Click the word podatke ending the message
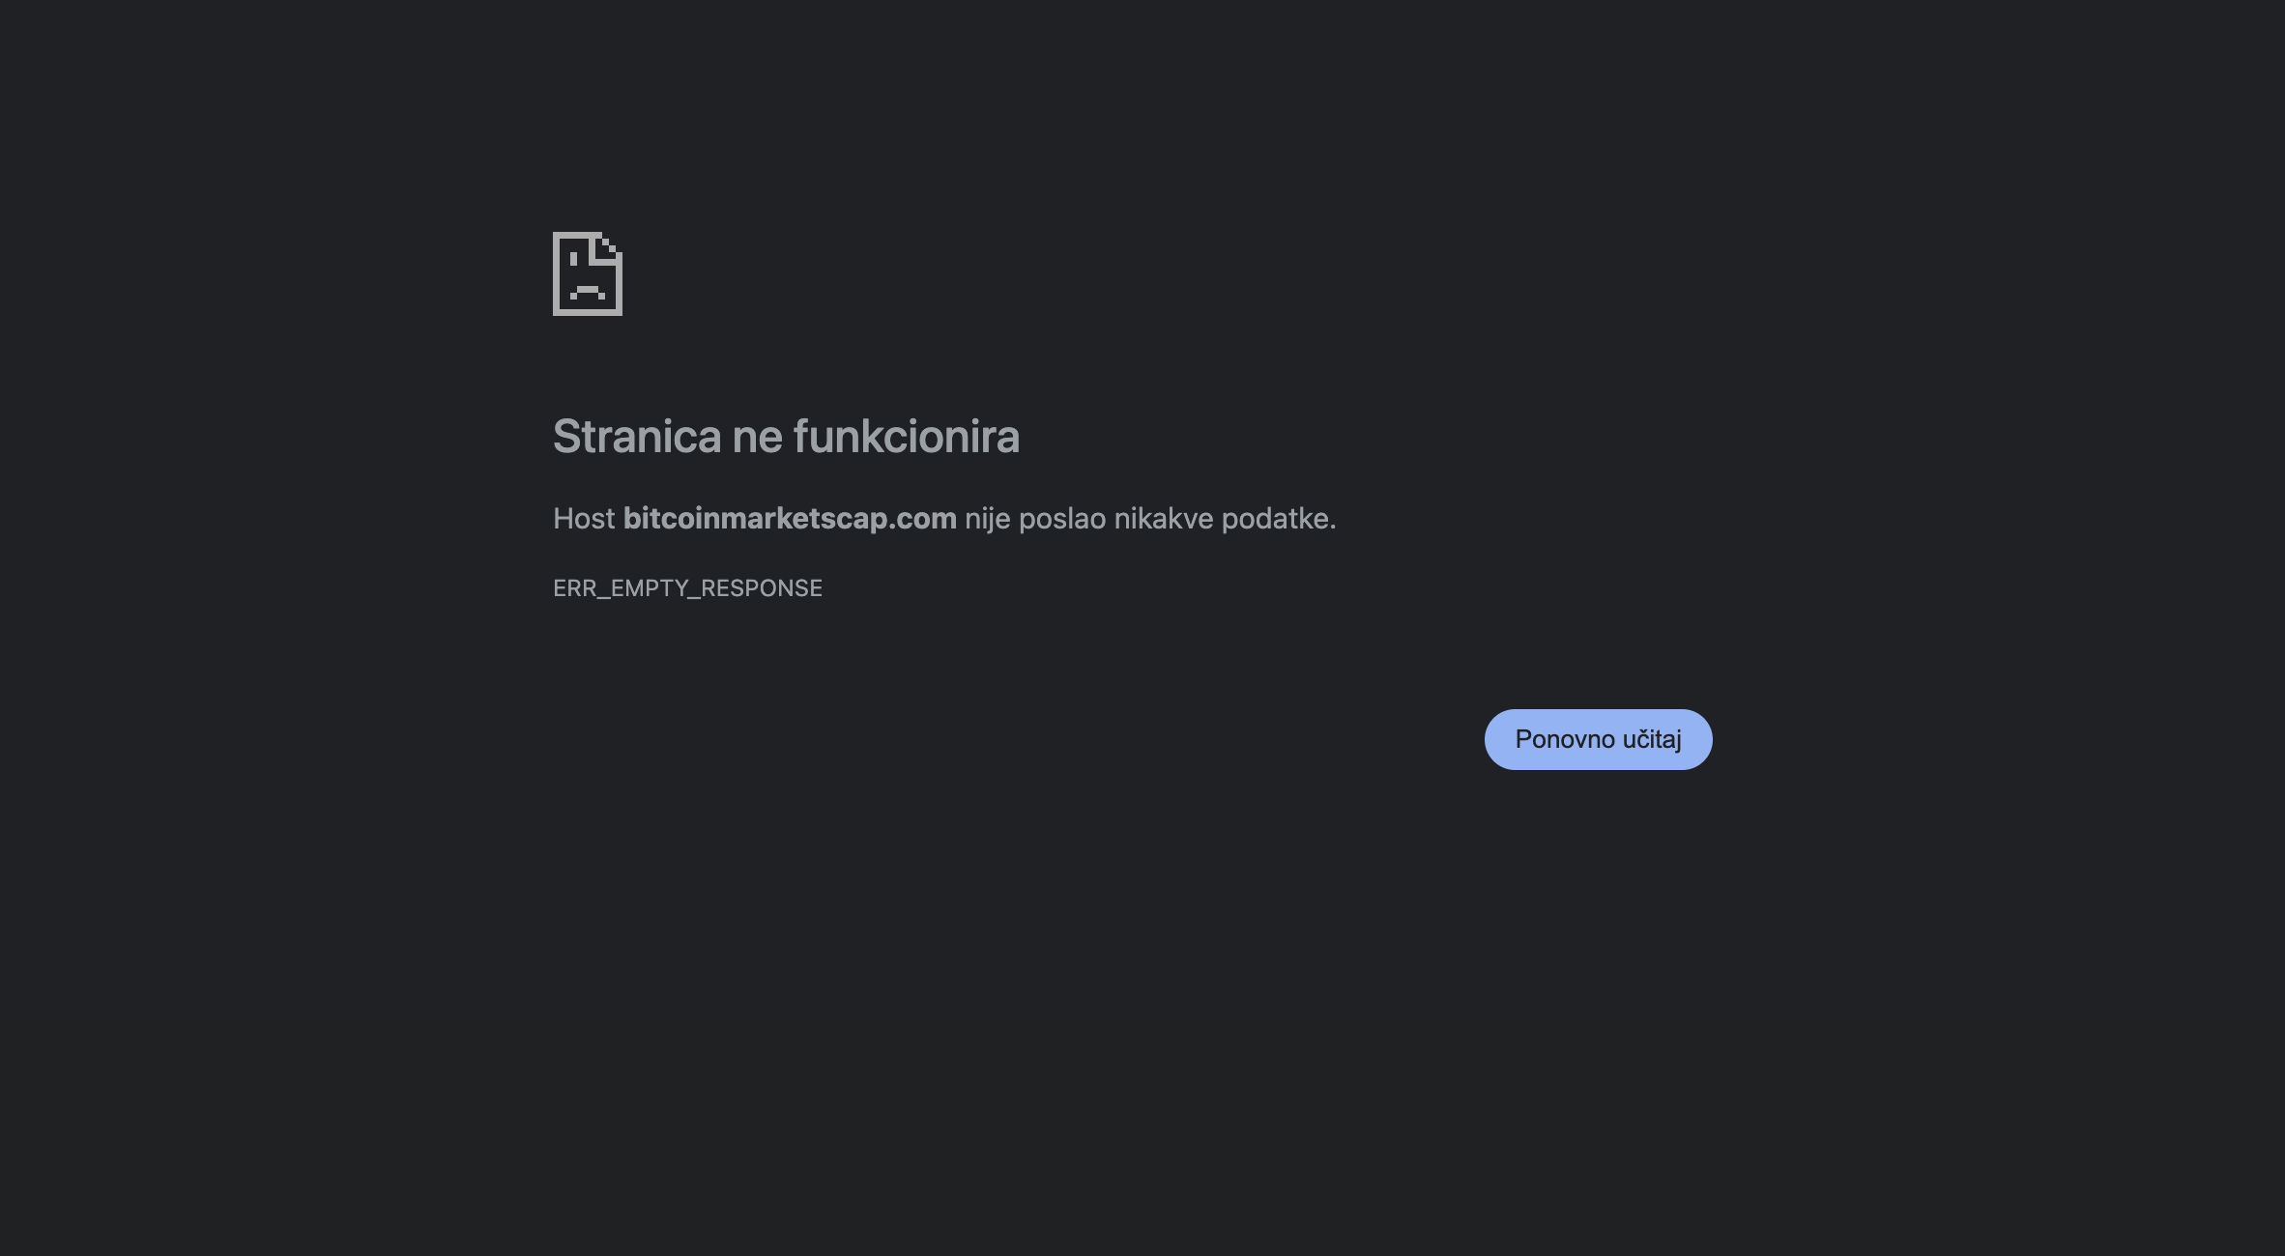Image resolution: width=2285 pixels, height=1256 pixels. (1279, 519)
